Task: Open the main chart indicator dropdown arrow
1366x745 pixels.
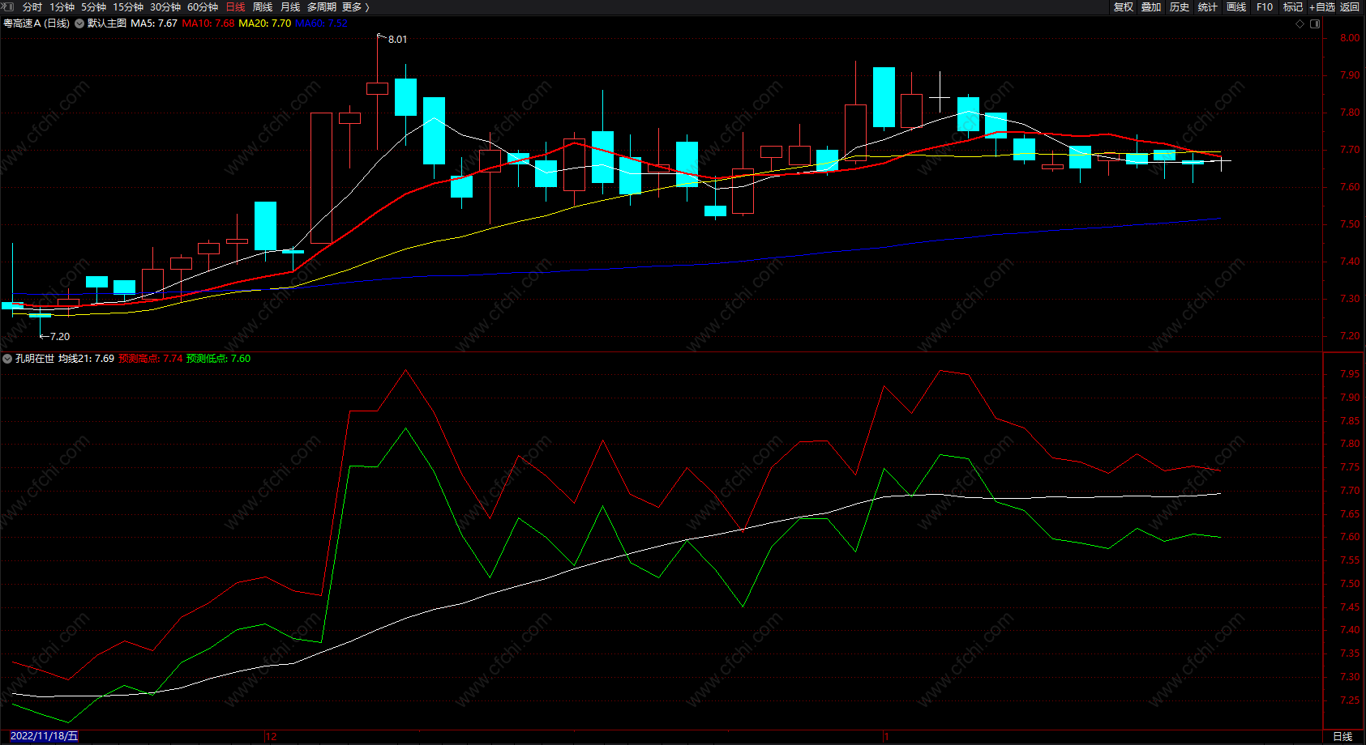Action: pos(79,23)
